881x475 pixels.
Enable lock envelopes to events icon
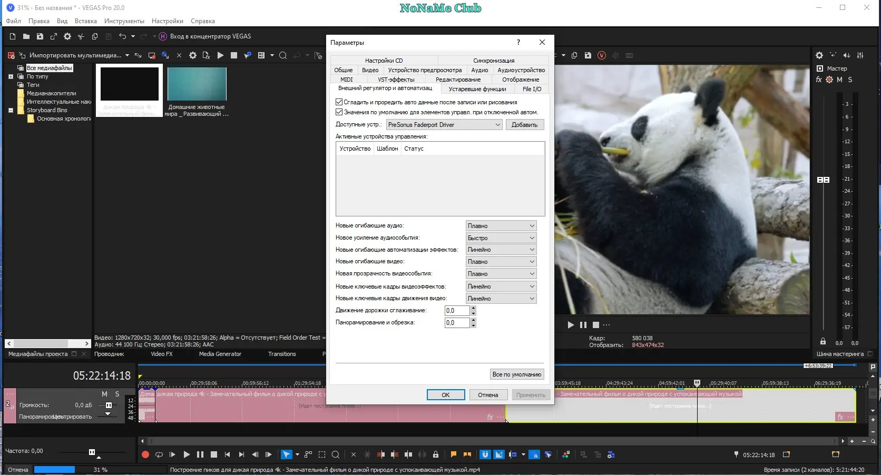[x=435, y=454]
